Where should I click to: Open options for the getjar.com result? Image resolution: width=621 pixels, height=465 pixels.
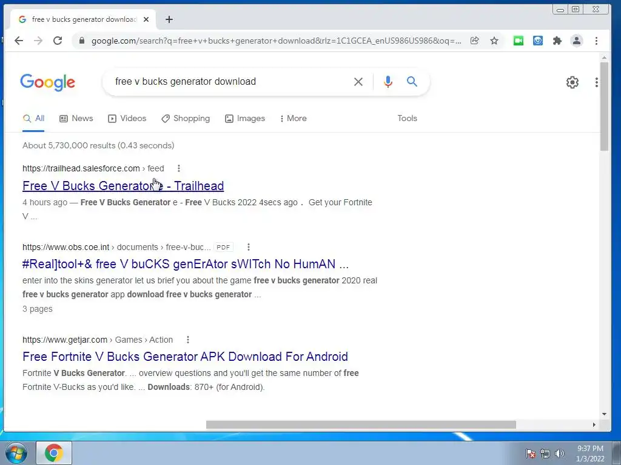[188, 340]
